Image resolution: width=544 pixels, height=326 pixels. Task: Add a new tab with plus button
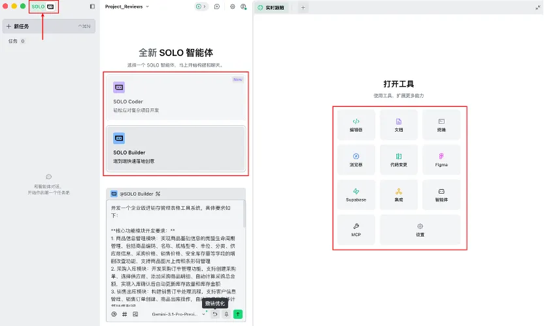pos(303,8)
